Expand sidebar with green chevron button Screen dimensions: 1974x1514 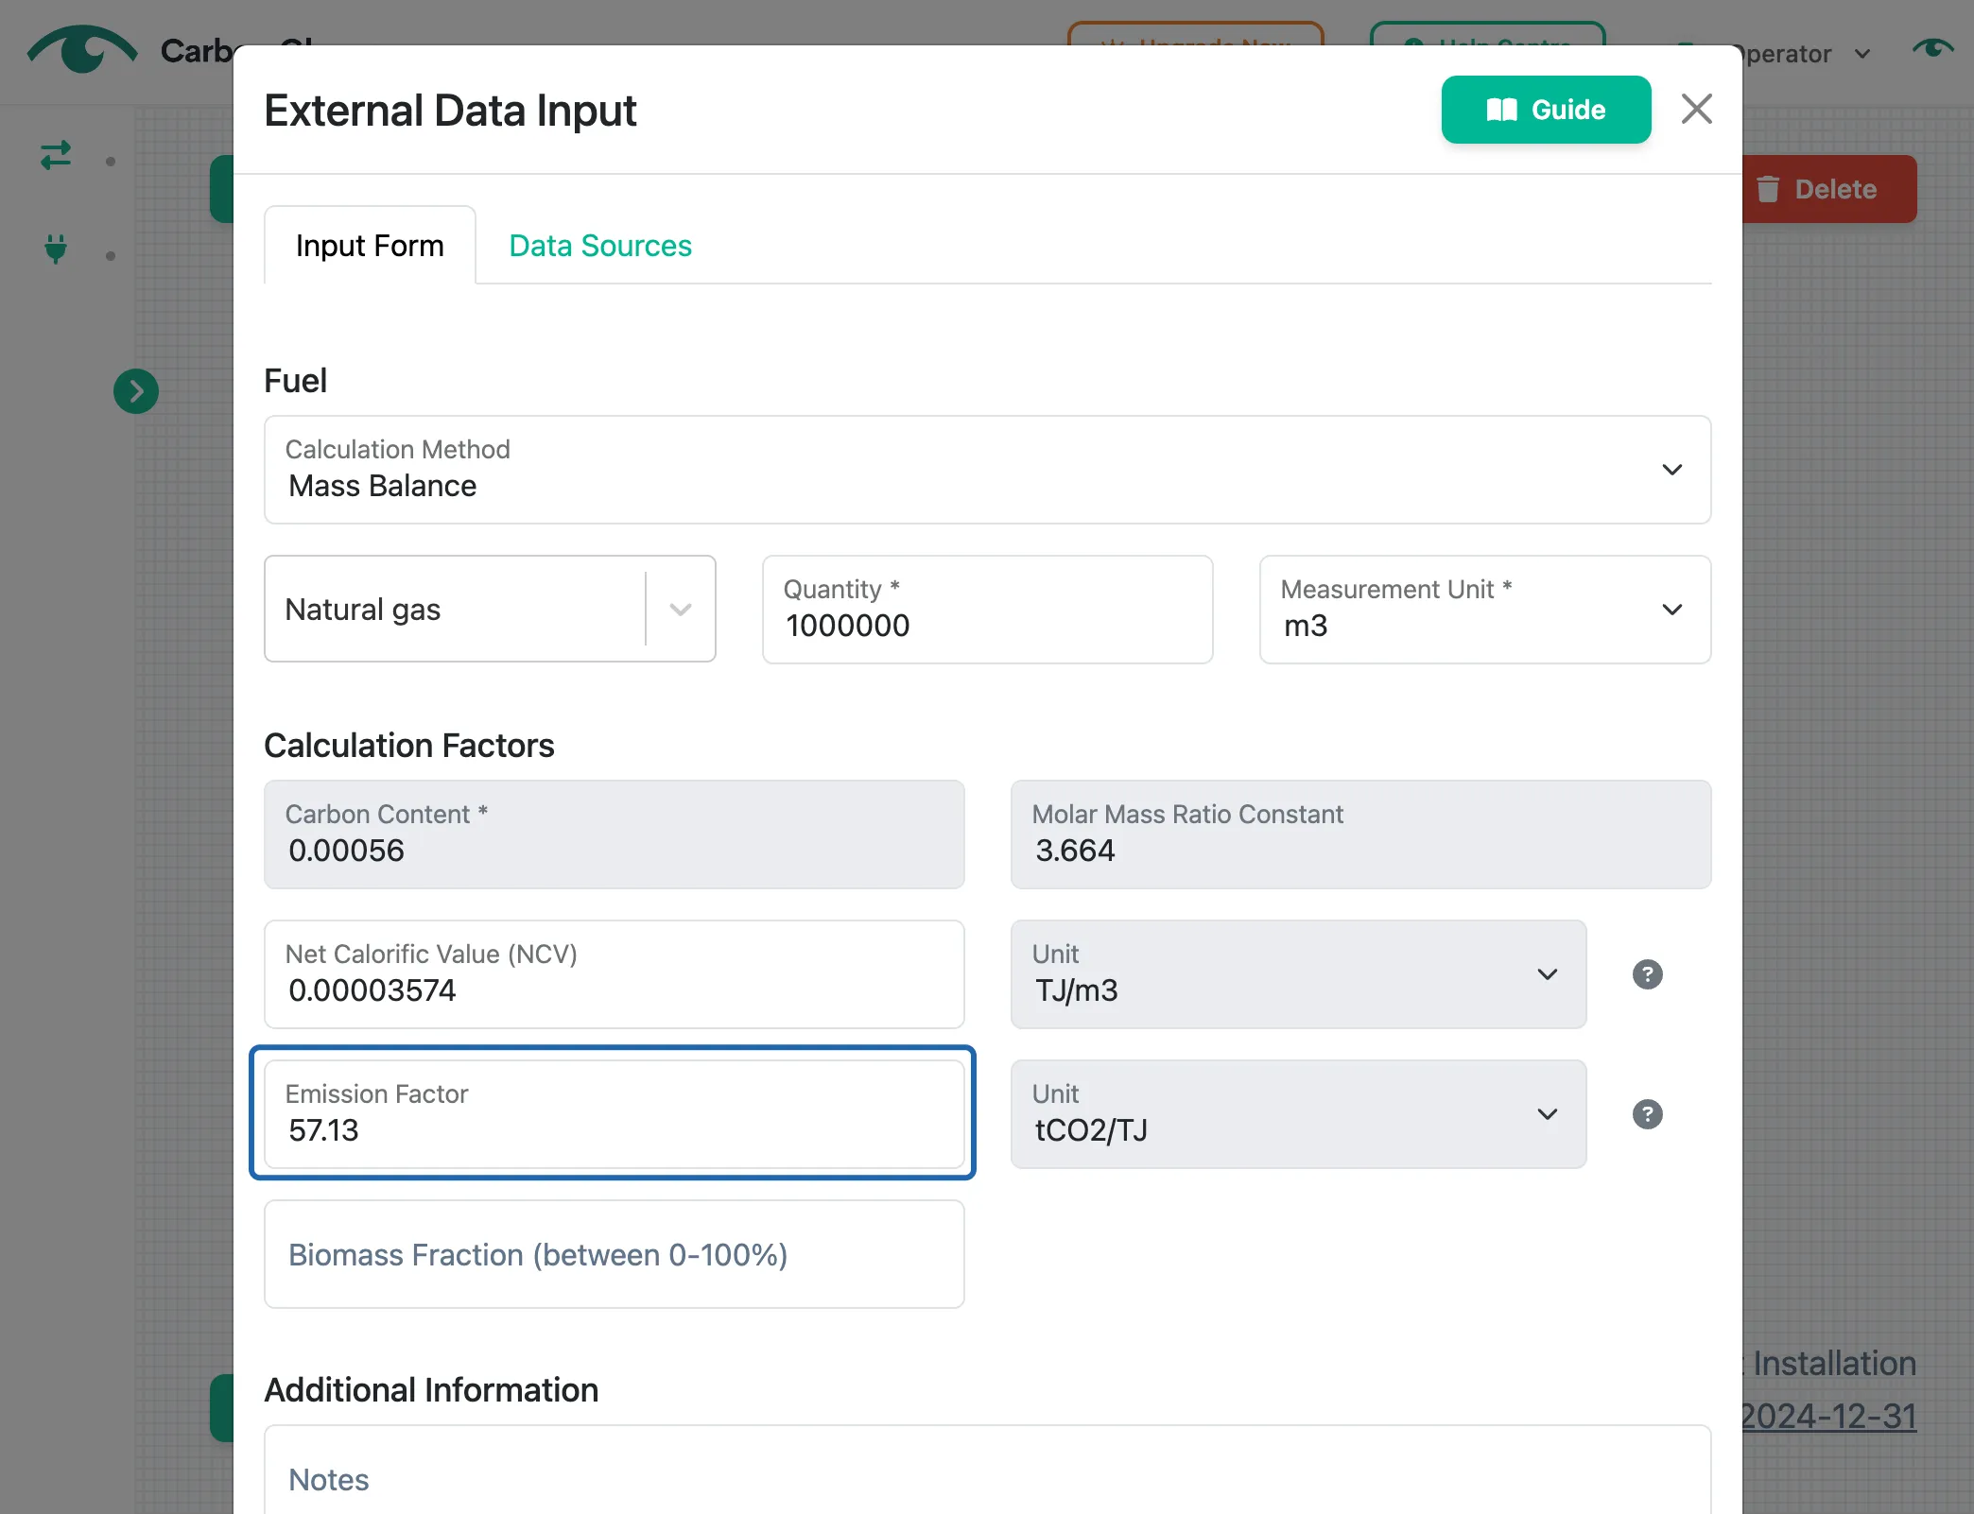pos(136,391)
